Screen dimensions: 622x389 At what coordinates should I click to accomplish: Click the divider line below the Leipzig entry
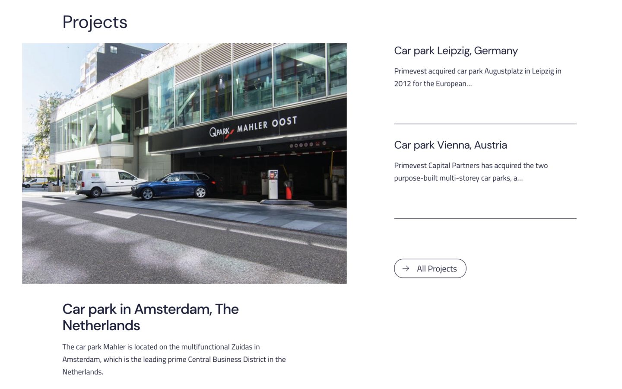pyautogui.click(x=485, y=124)
